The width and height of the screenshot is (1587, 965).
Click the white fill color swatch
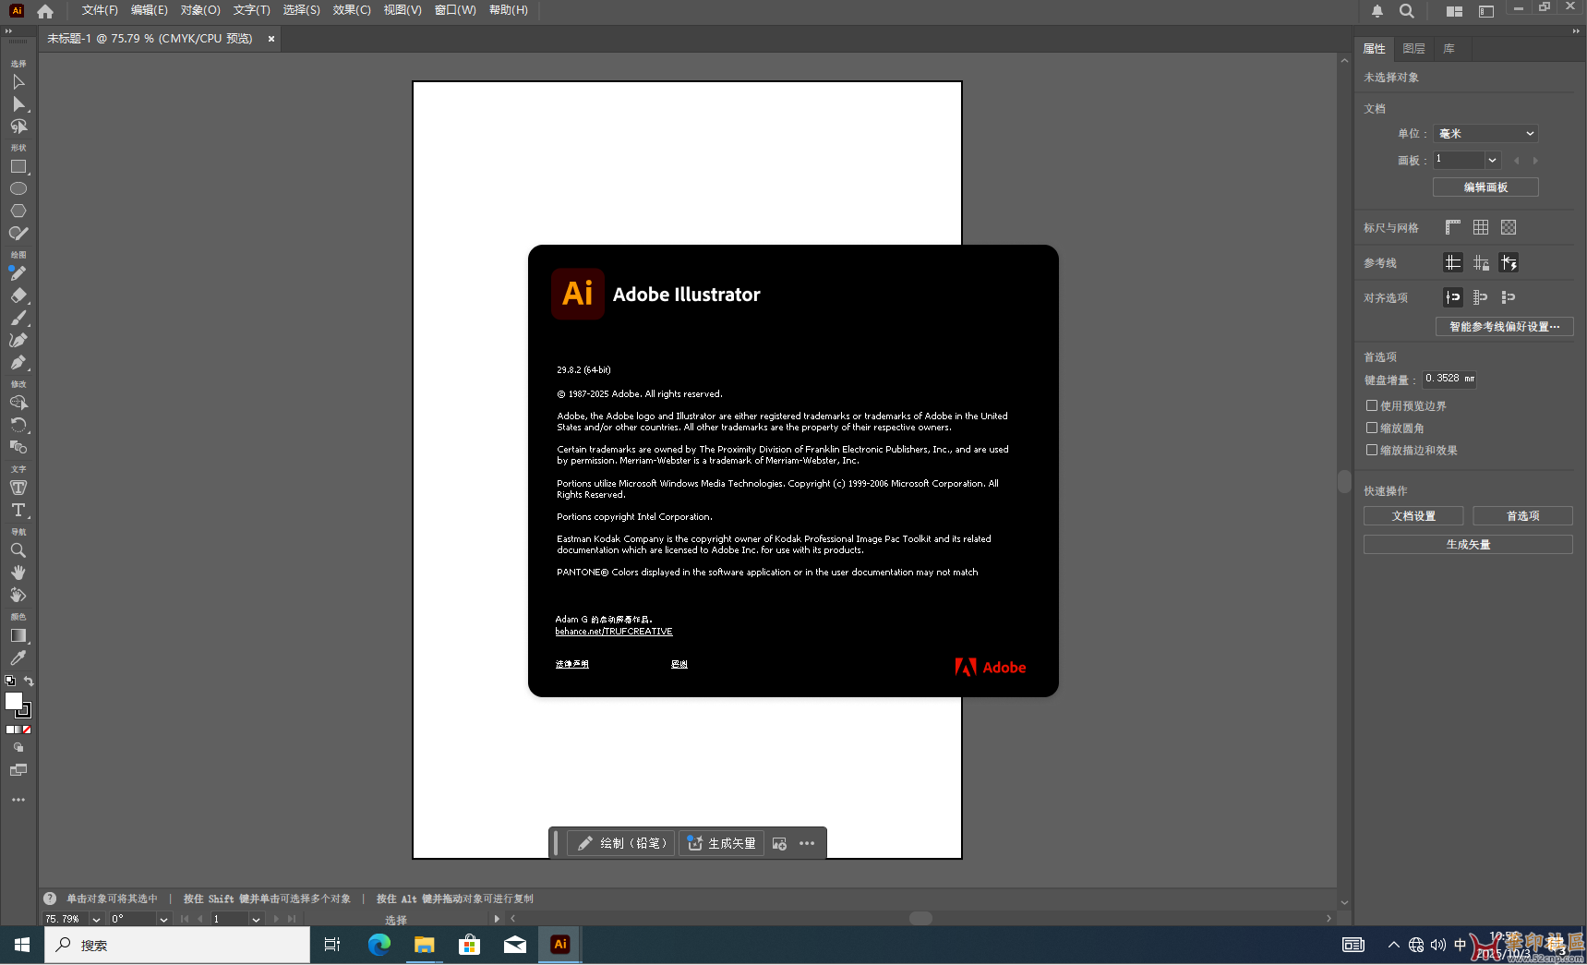13,701
